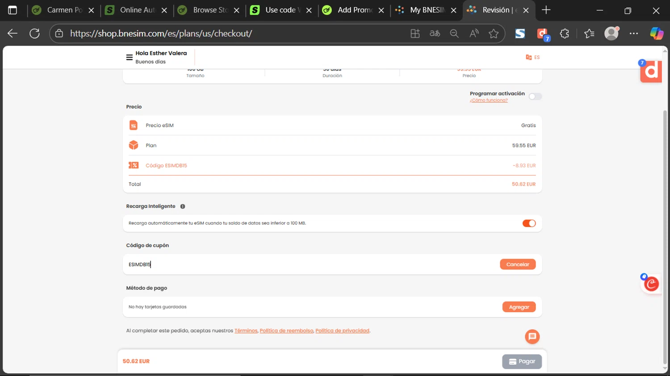This screenshot has width=670, height=376.
Task: Open the browser extensions puzzle icon
Action: (565, 33)
